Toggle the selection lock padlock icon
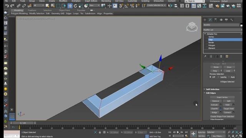246x138 pixels. click(x=100, y=132)
